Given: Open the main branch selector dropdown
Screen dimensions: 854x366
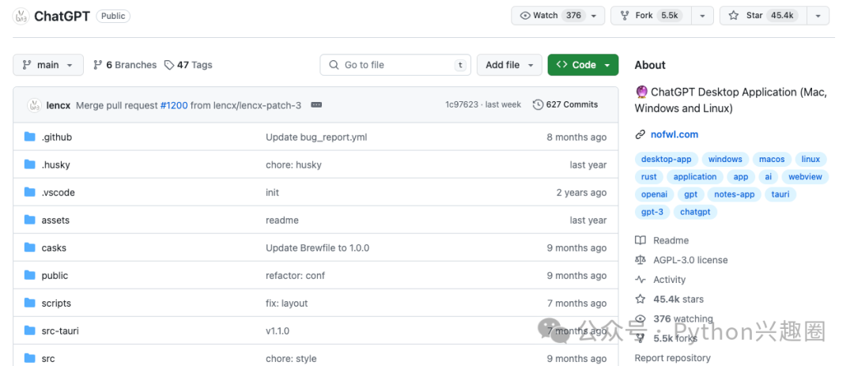Looking at the screenshot, I should (48, 65).
